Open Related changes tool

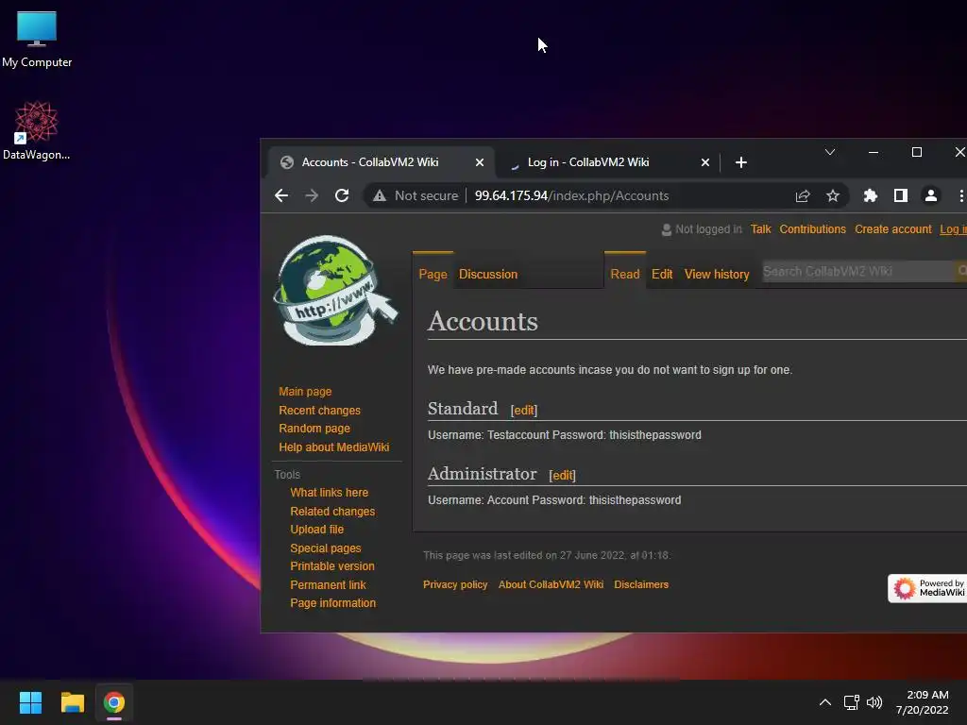coord(332,512)
